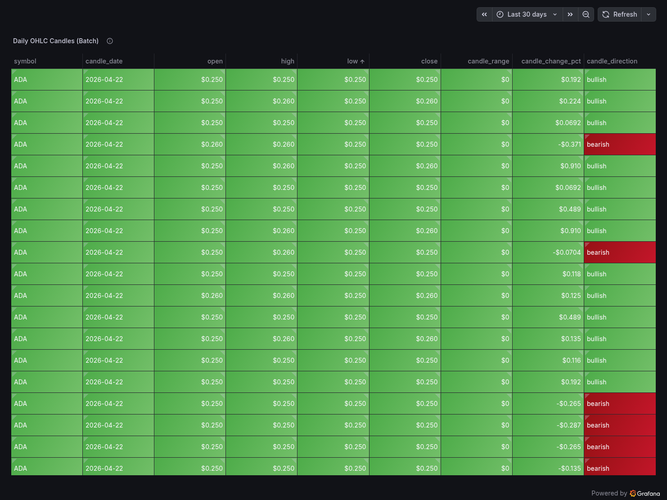Select the $0.135 change percent cell

click(548, 339)
